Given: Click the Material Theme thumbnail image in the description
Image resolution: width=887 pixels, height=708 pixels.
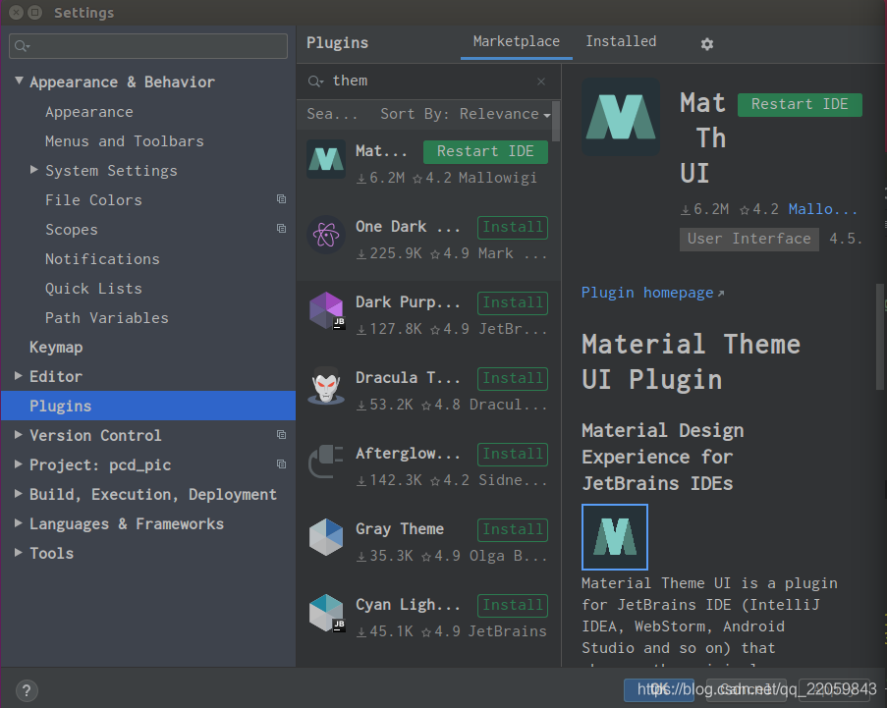Looking at the screenshot, I should pos(614,537).
